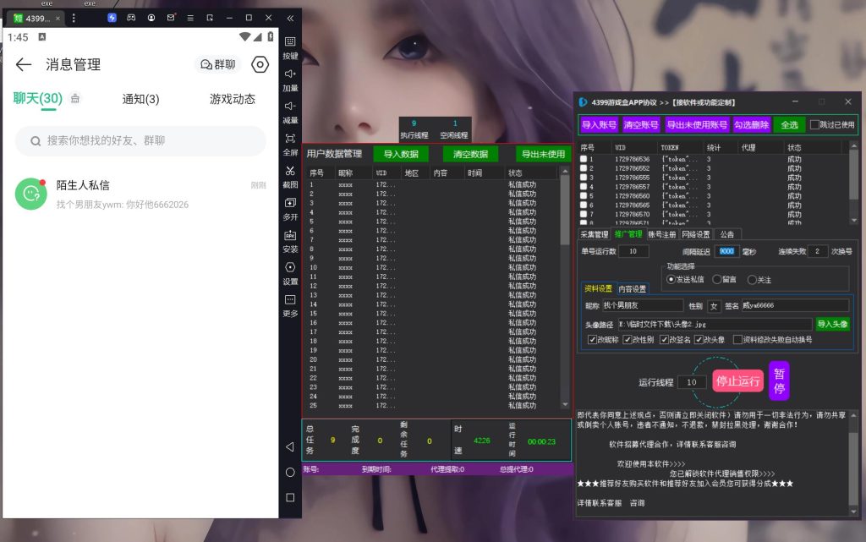
Task: Enable the 跳过已使用 checkbox
Action: (814, 125)
